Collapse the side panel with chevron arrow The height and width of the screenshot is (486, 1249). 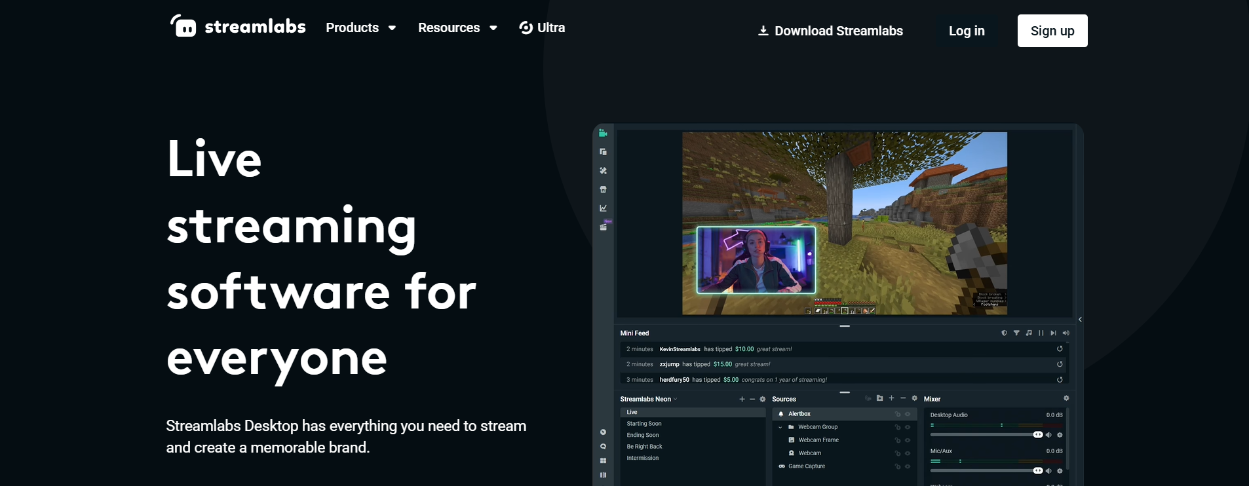[x=1080, y=320]
